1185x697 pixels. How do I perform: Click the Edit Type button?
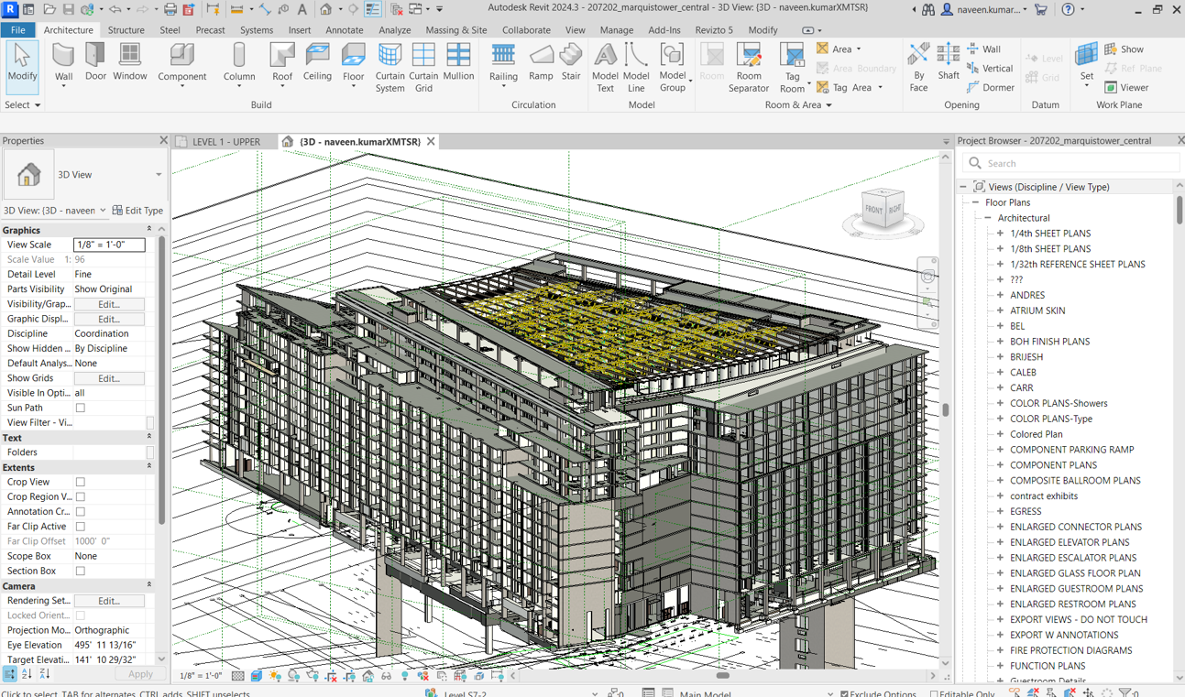tap(137, 211)
